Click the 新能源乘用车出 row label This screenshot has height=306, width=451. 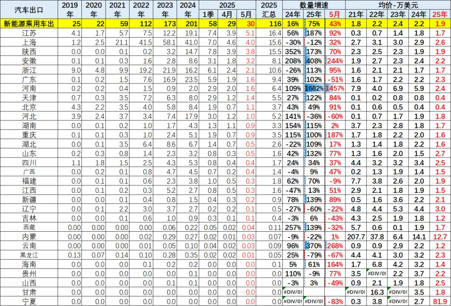pyautogui.click(x=29, y=24)
